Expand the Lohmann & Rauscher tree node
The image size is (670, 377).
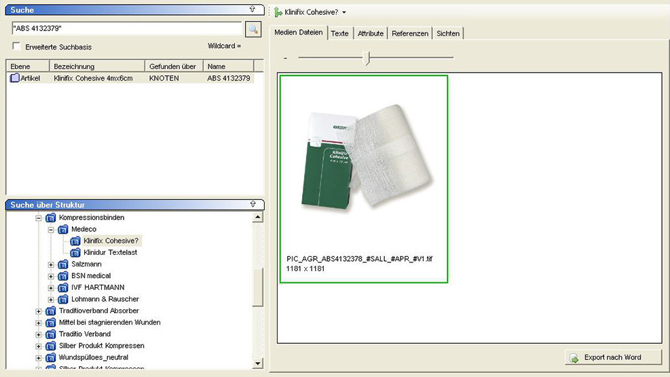coord(51,300)
